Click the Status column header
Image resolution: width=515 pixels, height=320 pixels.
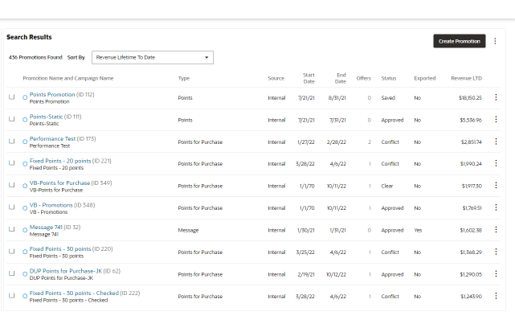(389, 78)
